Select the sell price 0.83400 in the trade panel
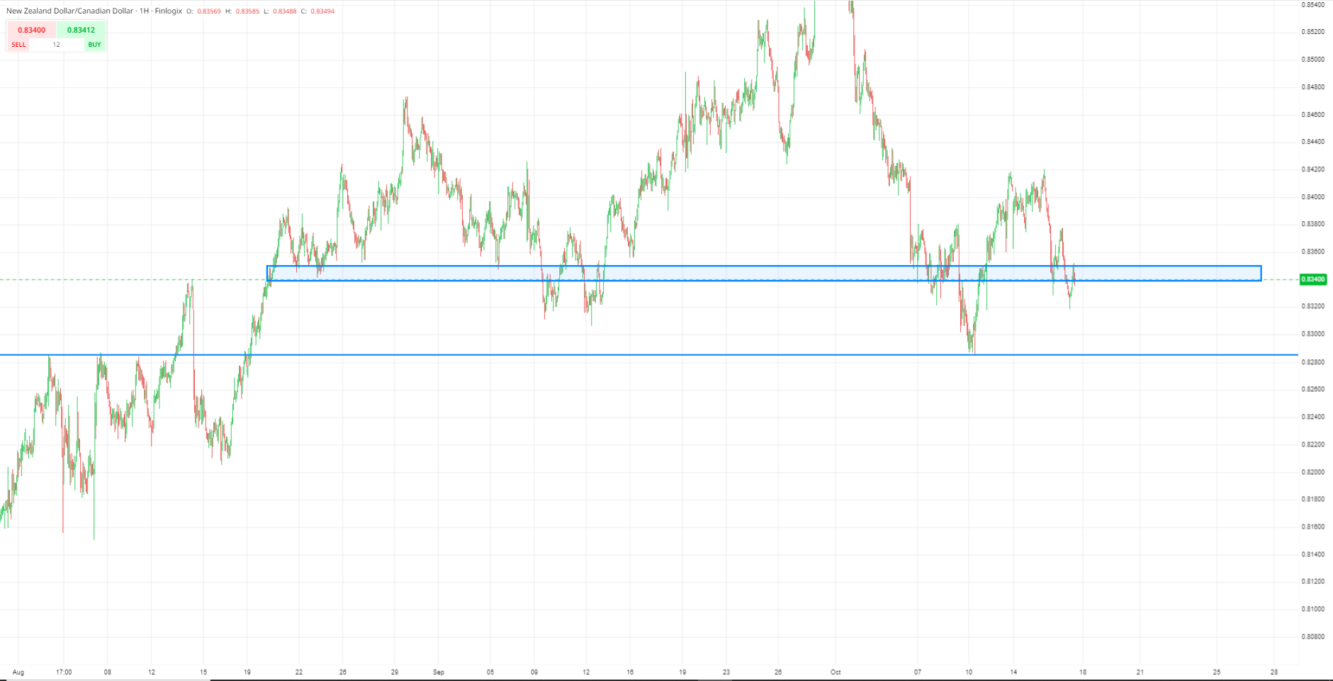 (31, 30)
